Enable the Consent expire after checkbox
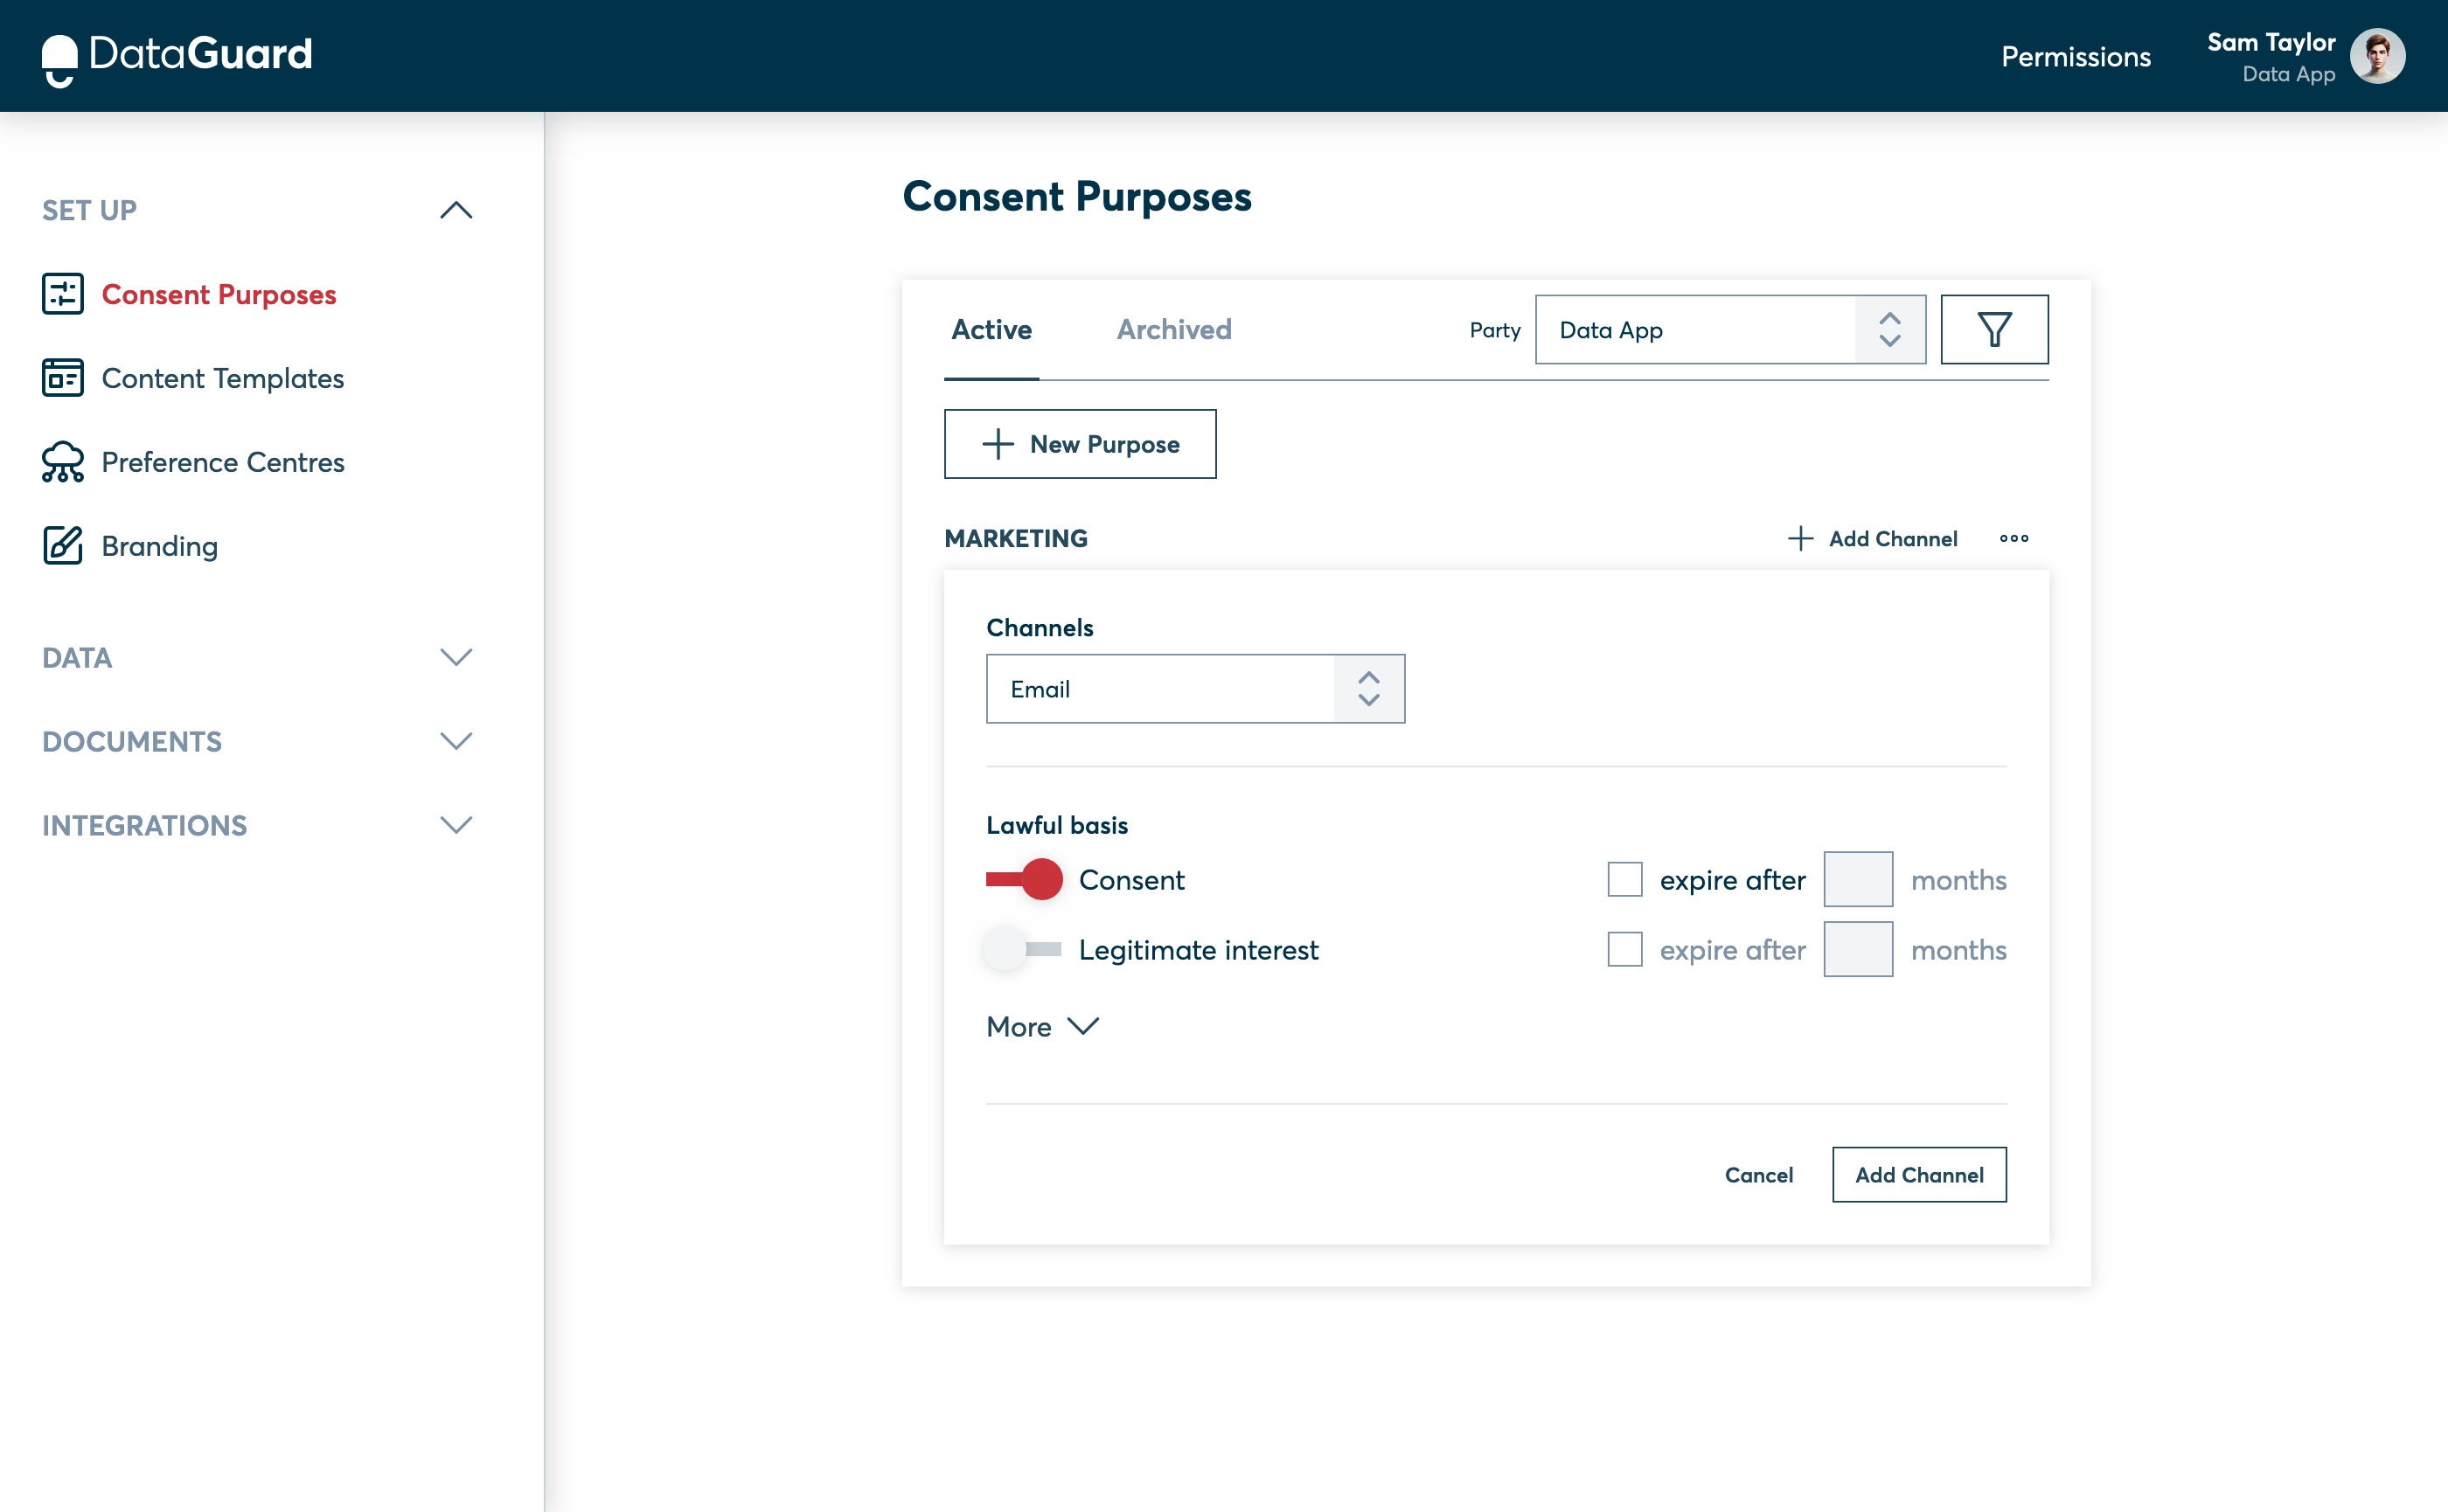This screenshot has height=1512, width=2448. click(1624, 879)
